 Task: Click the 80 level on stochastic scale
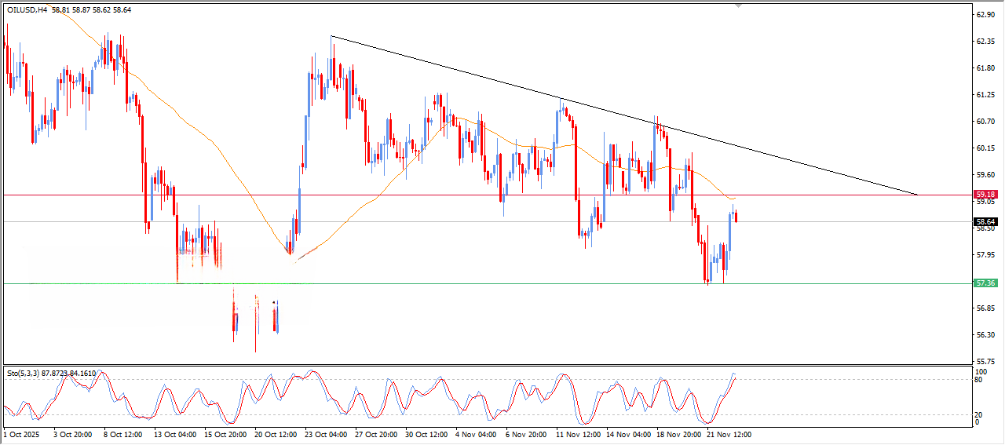tap(979, 380)
